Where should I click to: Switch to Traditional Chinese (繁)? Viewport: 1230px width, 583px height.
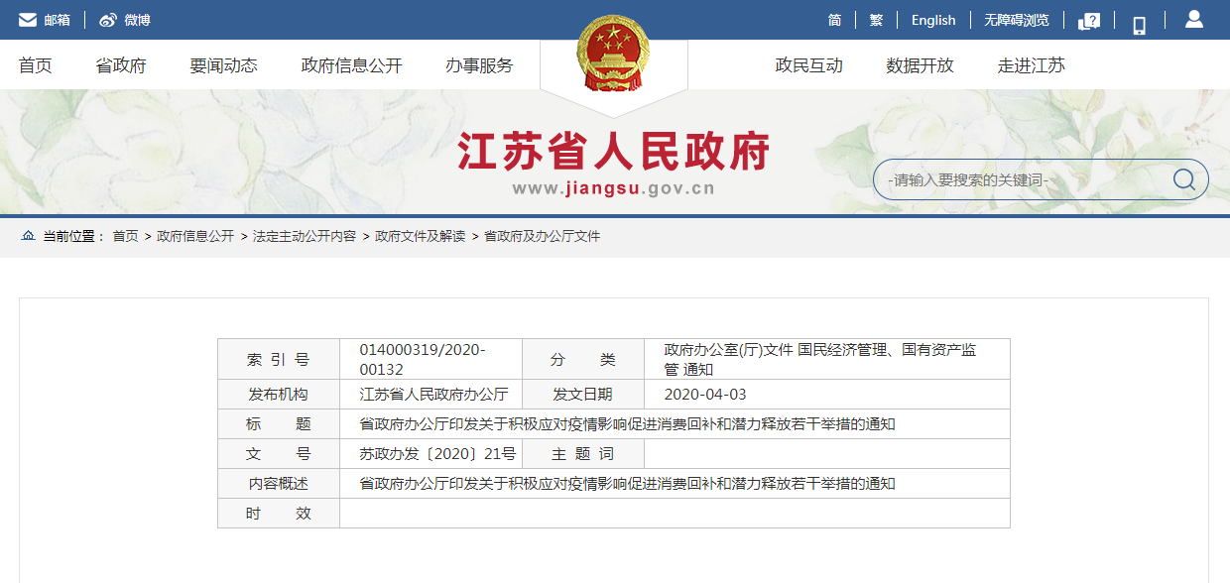coord(876,20)
